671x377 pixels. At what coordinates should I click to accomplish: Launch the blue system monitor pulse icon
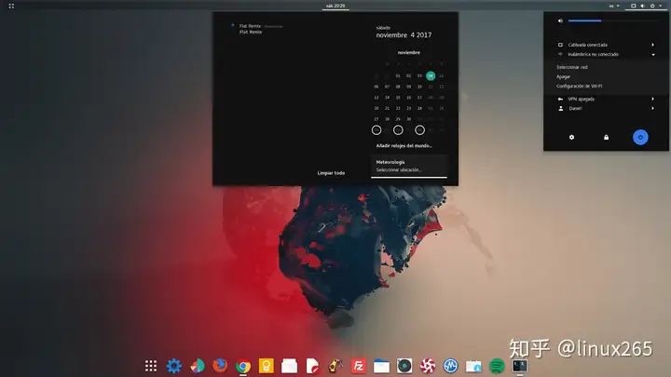[x=451, y=366]
